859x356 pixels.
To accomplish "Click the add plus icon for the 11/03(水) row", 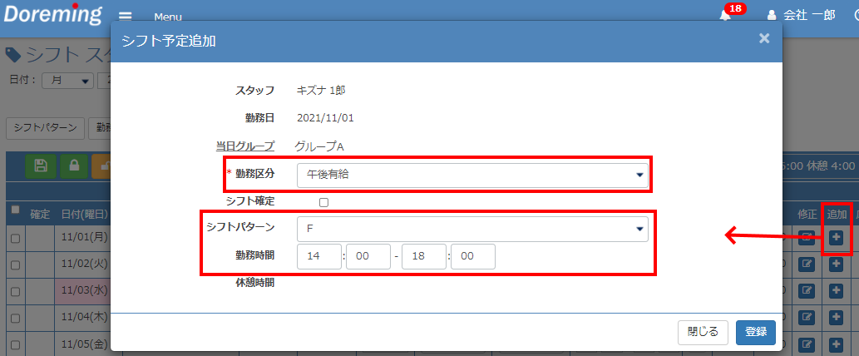I will point(836,290).
